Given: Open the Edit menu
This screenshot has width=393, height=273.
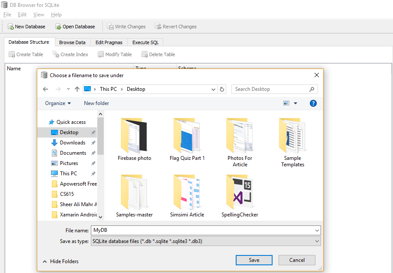Looking at the screenshot, I should (22, 14).
